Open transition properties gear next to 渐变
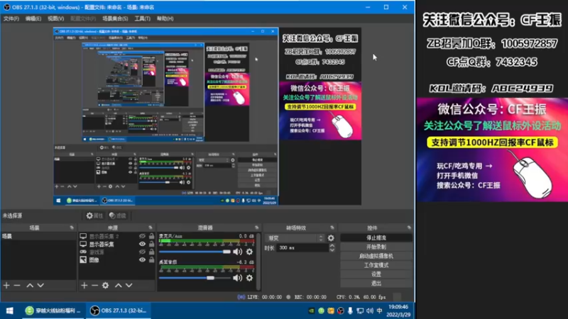568x319 pixels. coord(331,238)
